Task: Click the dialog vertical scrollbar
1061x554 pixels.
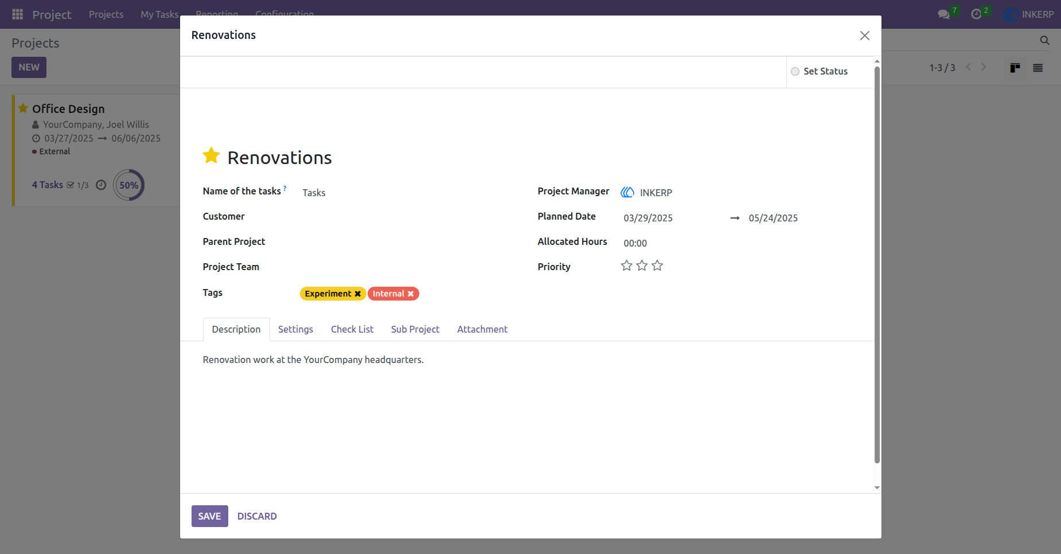Action: point(877,265)
